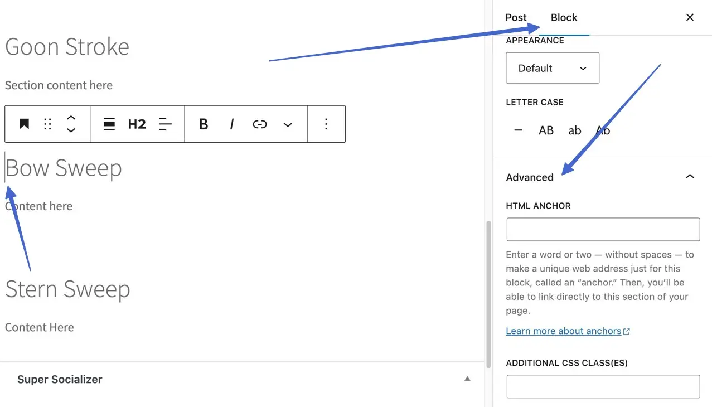Open block options three-dot menu
Image resolution: width=712 pixels, height=407 pixels.
(x=326, y=124)
